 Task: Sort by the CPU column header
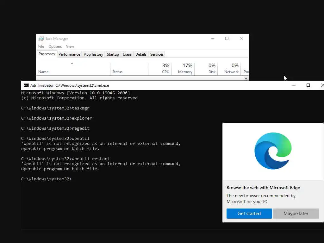pos(160,69)
